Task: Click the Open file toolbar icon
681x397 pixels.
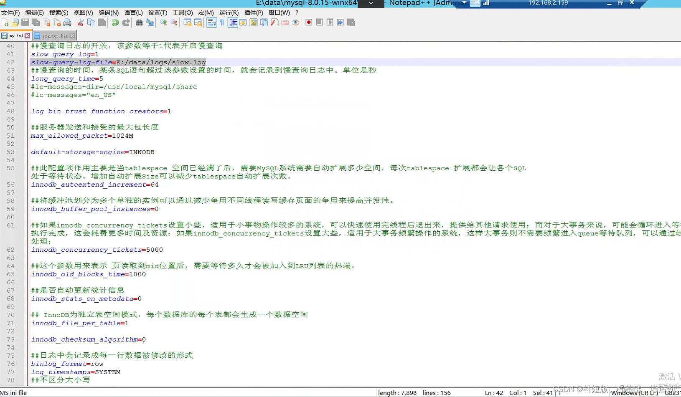Action: [x=15, y=23]
